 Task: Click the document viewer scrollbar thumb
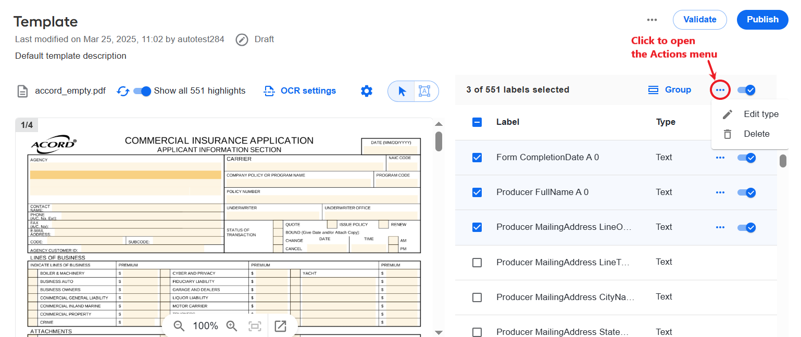[439, 141]
